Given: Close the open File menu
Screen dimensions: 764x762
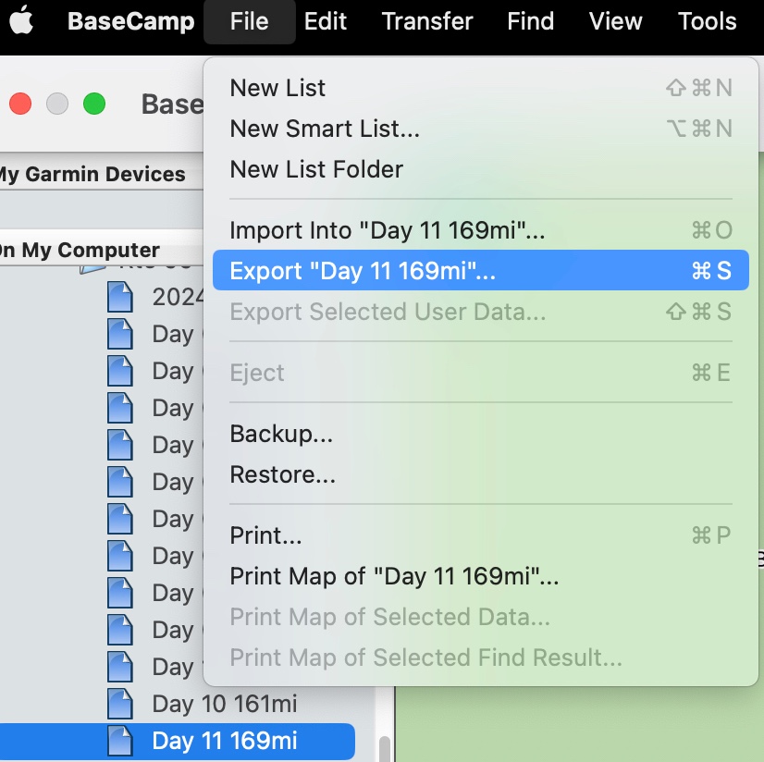Looking at the screenshot, I should coord(249,21).
